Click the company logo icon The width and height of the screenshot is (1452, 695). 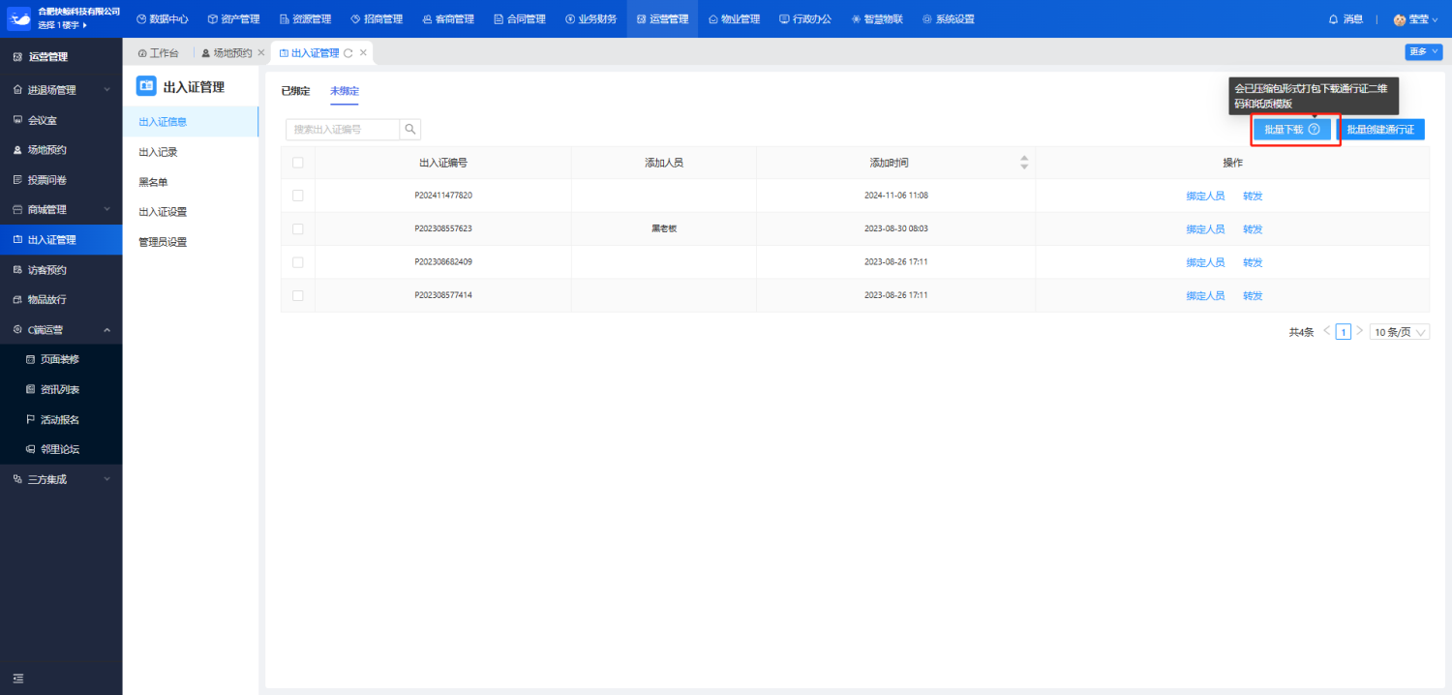(19, 18)
